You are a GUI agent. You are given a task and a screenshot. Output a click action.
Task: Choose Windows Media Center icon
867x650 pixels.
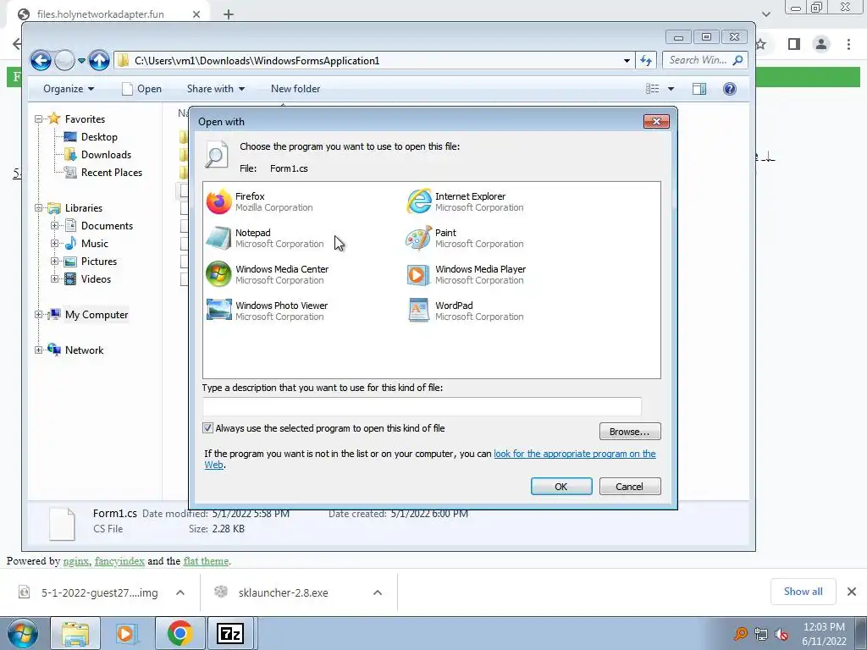click(218, 274)
